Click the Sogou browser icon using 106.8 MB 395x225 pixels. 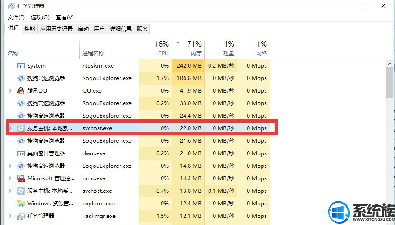point(21,78)
